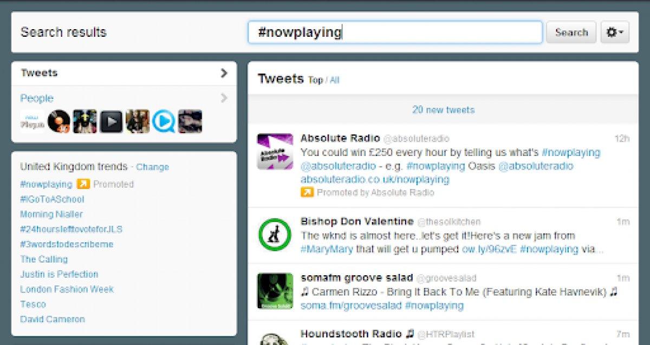Click the Absolute Radio profile avatar
Screen dimensions: 650x345
pos(275,152)
